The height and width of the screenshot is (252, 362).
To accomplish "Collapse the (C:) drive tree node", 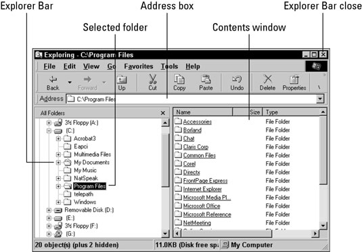I will (49, 131).
